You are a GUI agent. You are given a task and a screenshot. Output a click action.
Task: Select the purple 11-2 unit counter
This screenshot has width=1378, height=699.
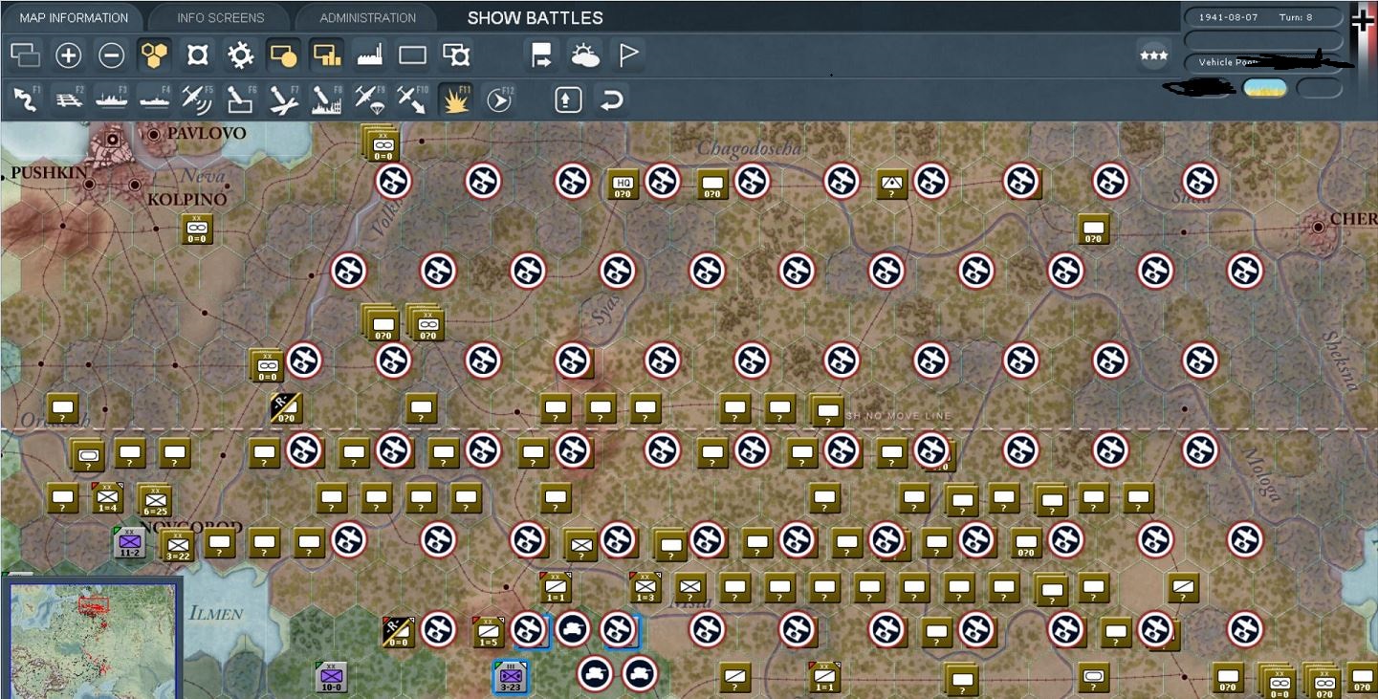(x=129, y=543)
